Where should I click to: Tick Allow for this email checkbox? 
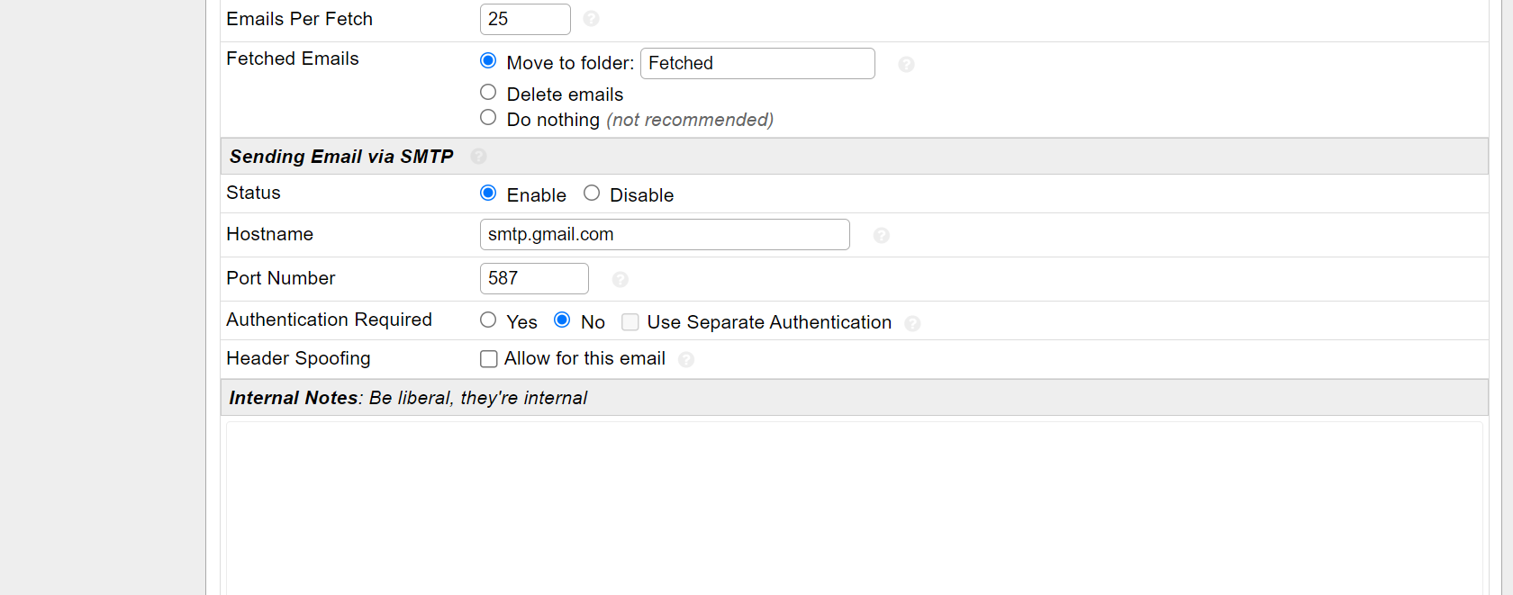489,359
